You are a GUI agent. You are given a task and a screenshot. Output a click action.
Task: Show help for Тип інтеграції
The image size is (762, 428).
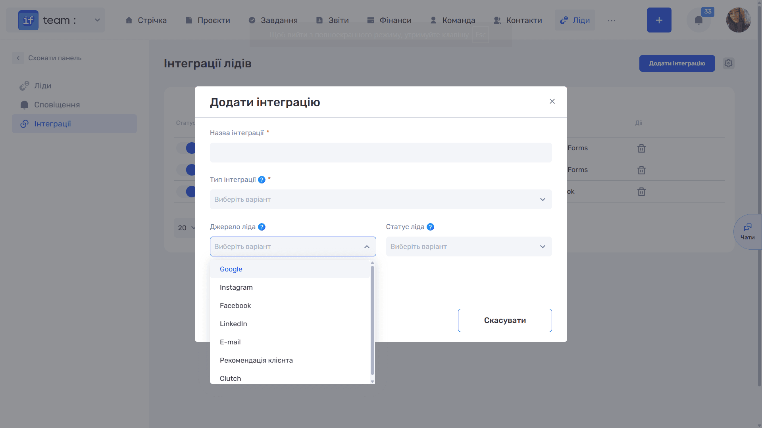click(x=262, y=180)
